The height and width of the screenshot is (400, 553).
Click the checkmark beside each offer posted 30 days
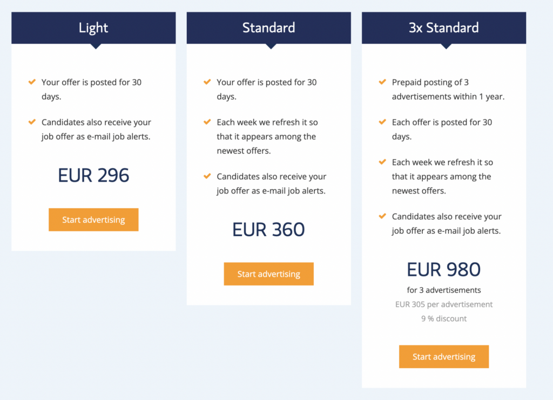point(382,122)
